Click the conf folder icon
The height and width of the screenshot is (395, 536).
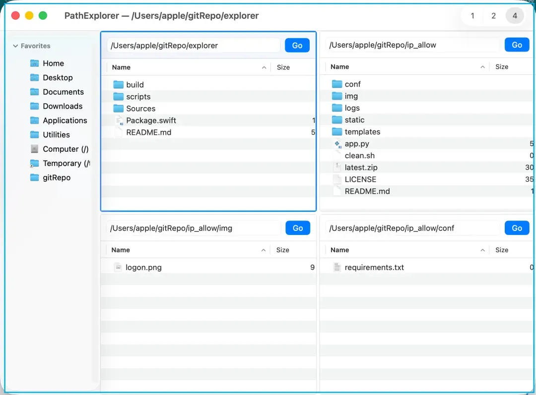coord(337,84)
